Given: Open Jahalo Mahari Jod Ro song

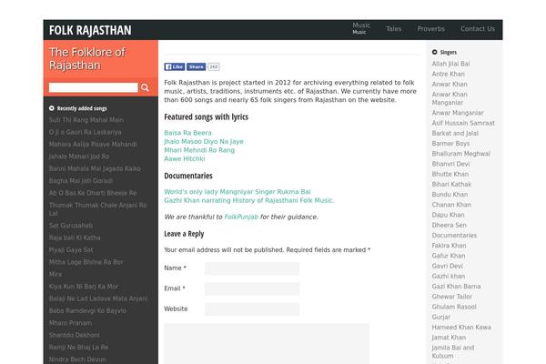Looking at the screenshot, I should pos(78,157).
